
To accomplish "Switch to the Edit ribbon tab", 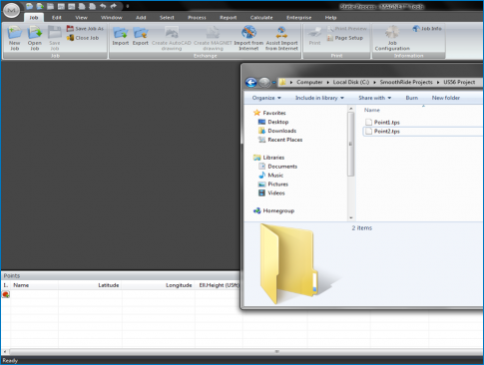I will (x=57, y=18).
